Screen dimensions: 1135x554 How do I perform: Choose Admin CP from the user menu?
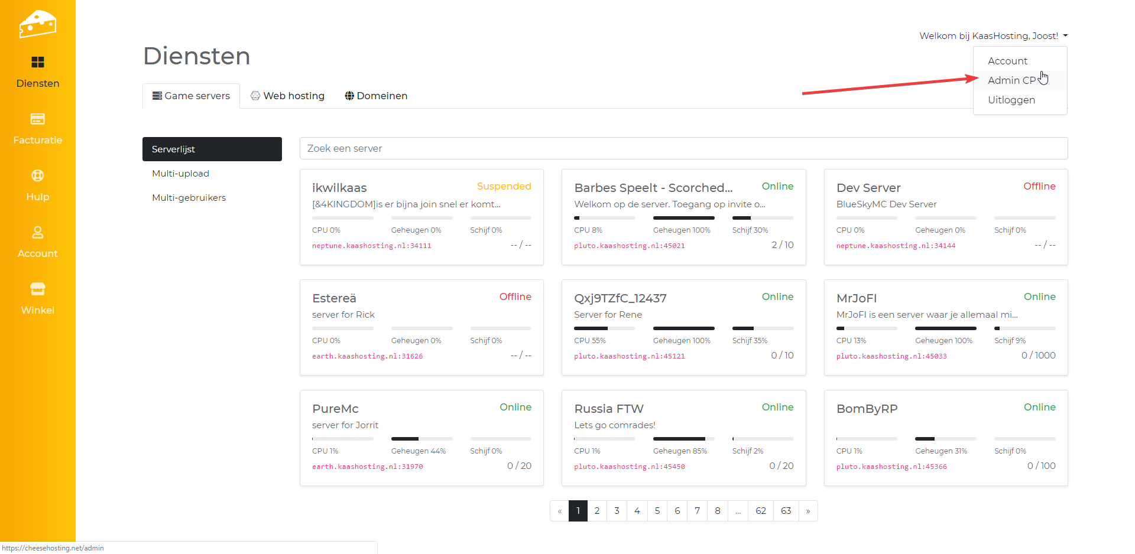click(x=1011, y=80)
